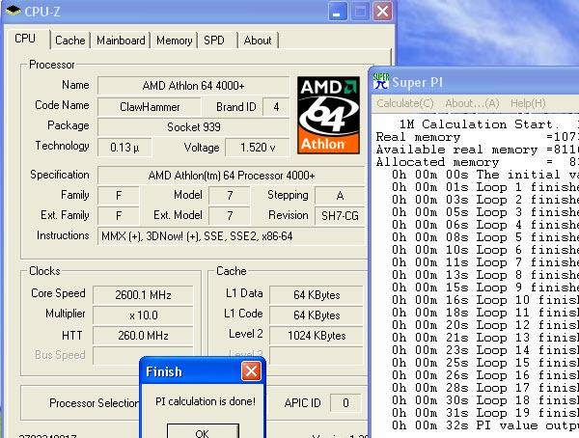Viewport: 579px width, 438px height.
Task: Click the Model value 7
Action: (230, 196)
